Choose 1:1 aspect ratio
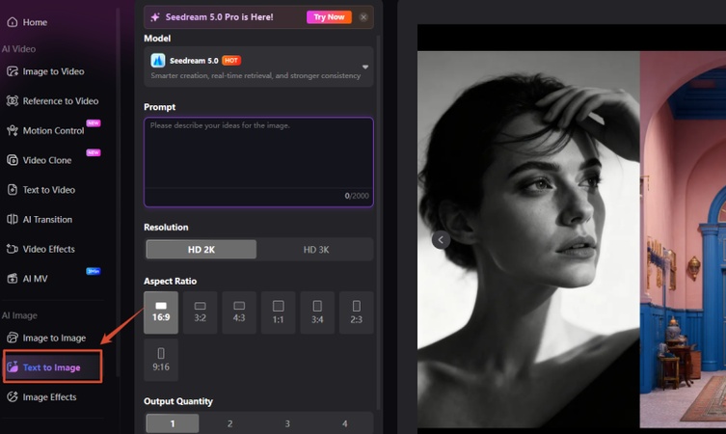 tap(278, 312)
